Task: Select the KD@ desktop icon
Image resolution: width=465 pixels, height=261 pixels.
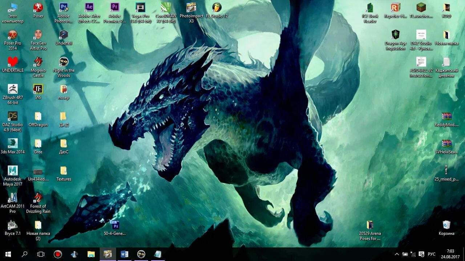Action: point(446,11)
